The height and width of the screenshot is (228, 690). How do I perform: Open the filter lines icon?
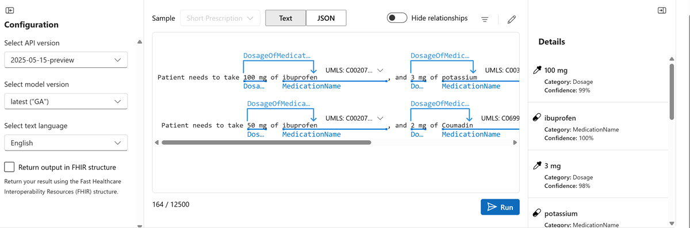click(485, 19)
